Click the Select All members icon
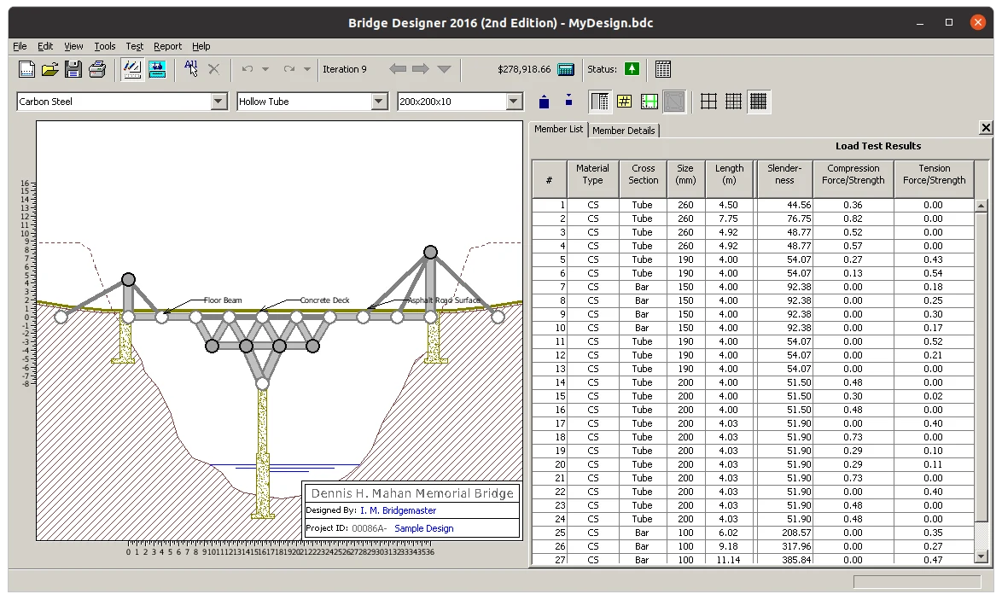 pos(190,69)
